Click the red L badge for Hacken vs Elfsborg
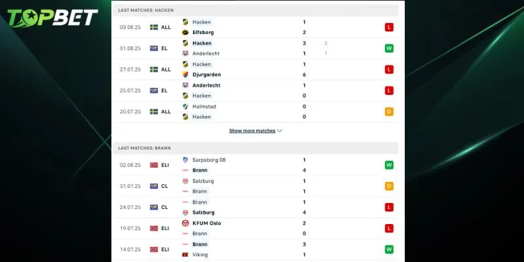This screenshot has height=262, width=524. click(x=389, y=27)
